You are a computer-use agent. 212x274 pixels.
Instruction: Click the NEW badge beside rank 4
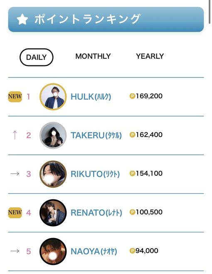15,213
